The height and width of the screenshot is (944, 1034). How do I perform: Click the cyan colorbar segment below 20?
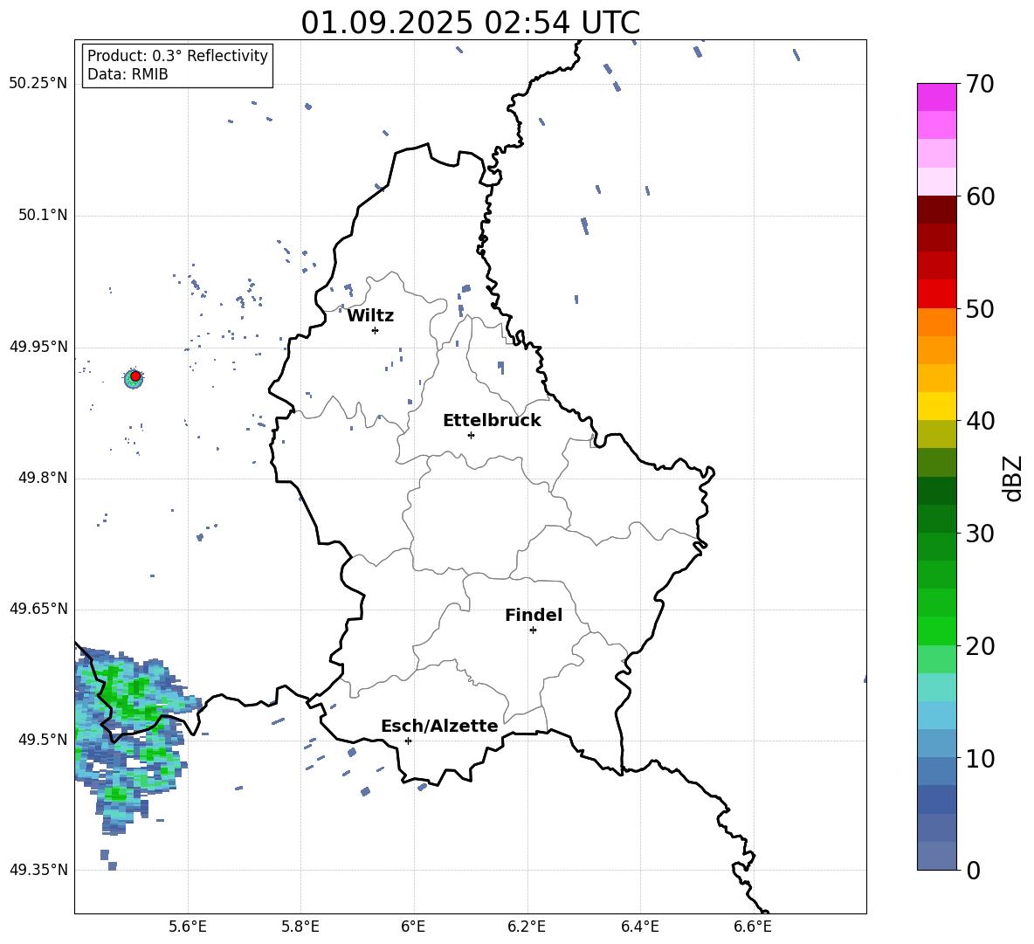936,686
